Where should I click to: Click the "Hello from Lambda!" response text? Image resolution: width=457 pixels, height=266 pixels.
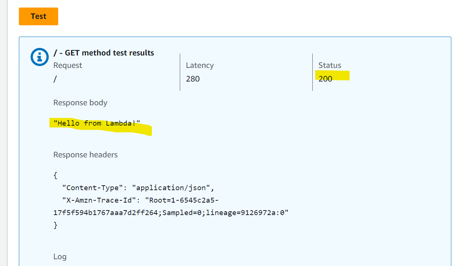click(97, 123)
